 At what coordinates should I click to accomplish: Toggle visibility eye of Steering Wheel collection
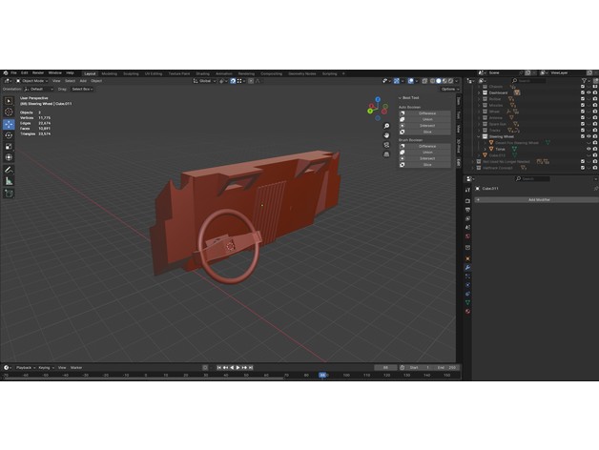(588, 136)
